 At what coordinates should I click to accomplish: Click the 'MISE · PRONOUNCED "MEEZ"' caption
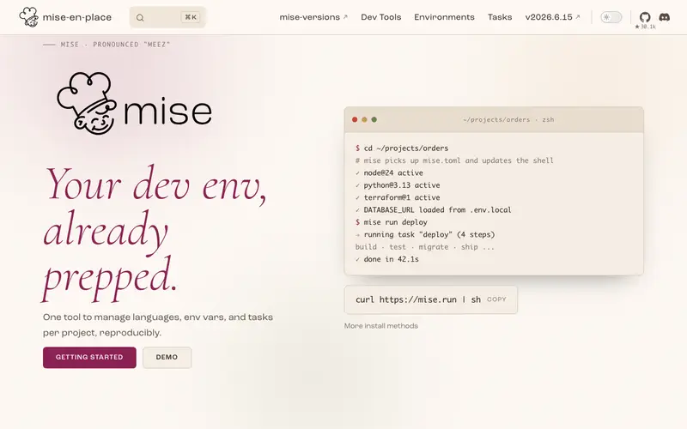coord(115,45)
